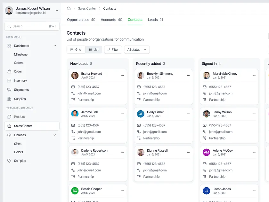Open Esther Howard's card options menu

tap(122, 74)
